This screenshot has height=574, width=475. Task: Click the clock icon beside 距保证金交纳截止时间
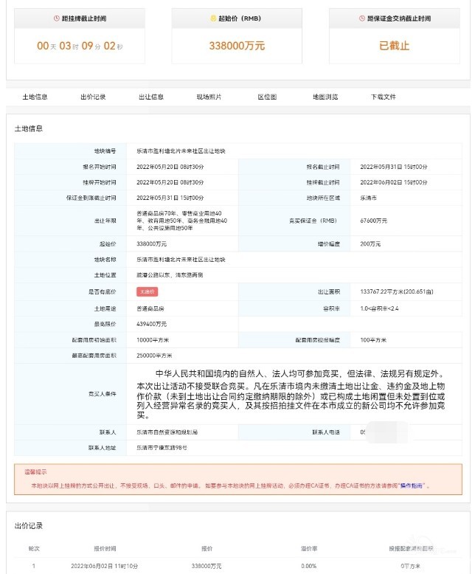click(362, 18)
